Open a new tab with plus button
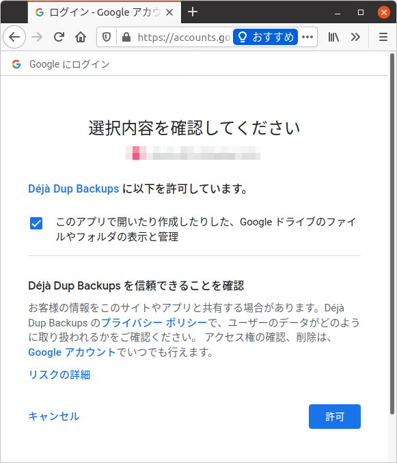 click(193, 12)
